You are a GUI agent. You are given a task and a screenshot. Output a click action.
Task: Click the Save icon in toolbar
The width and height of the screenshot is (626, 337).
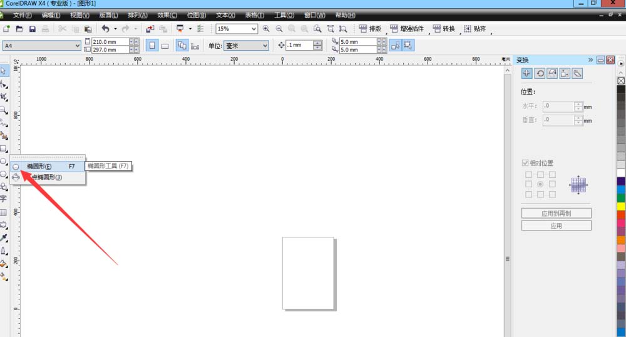click(x=32, y=29)
